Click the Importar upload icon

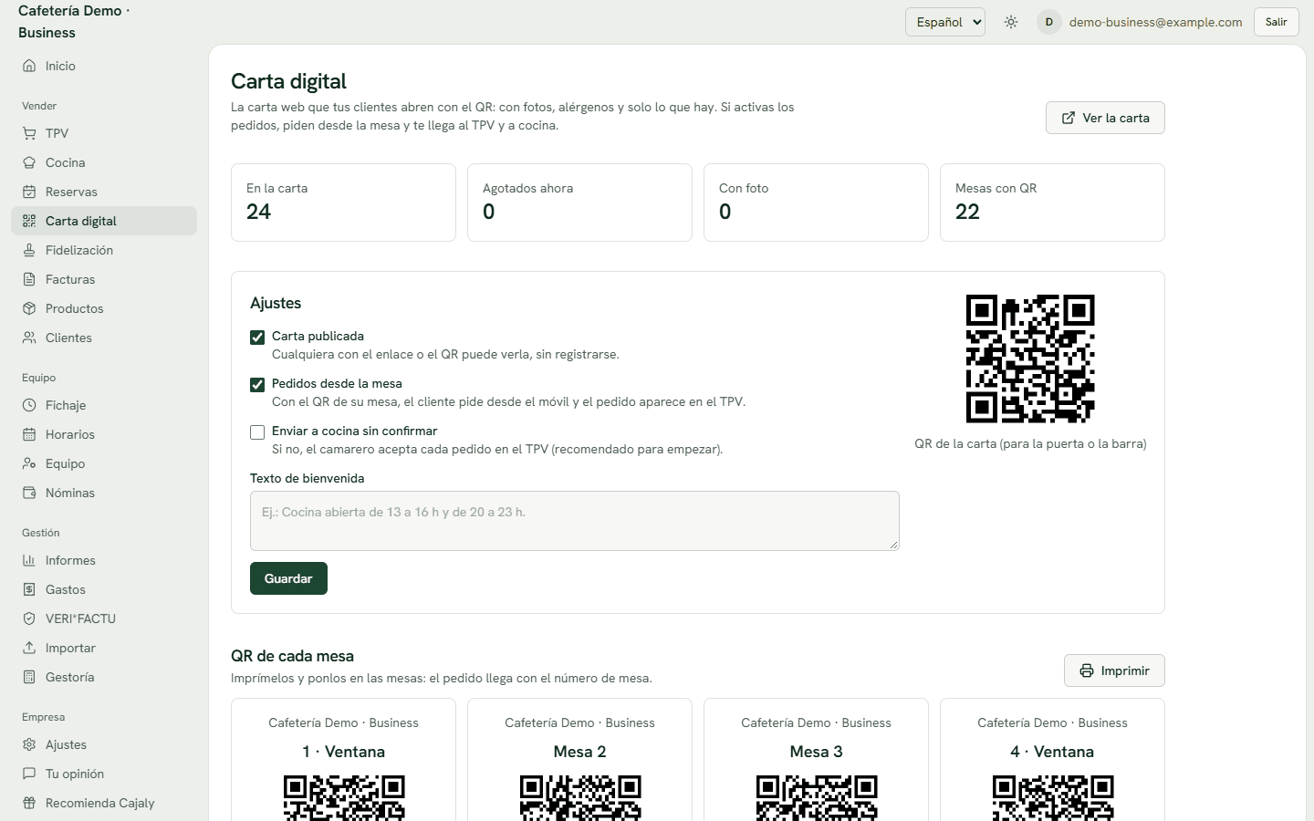[29, 648]
